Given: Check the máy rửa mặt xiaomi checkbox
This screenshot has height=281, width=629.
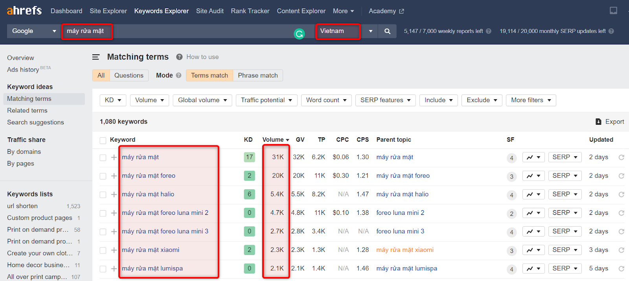Looking at the screenshot, I should 103,250.
